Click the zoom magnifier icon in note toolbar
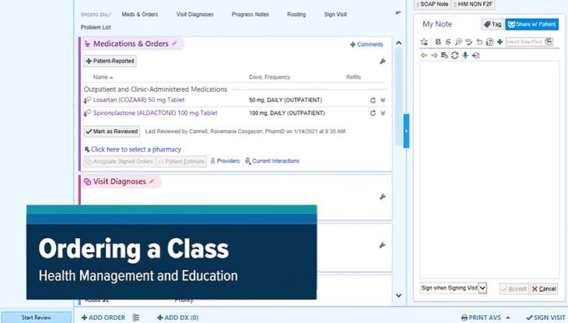 [458, 41]
